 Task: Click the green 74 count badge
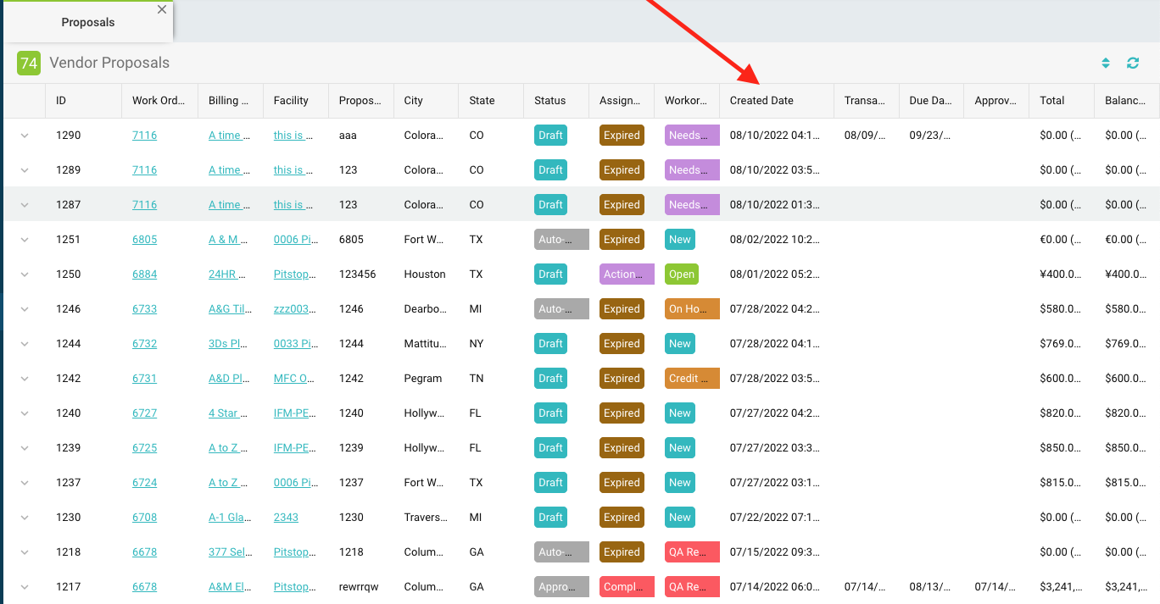tap(29, 63)
